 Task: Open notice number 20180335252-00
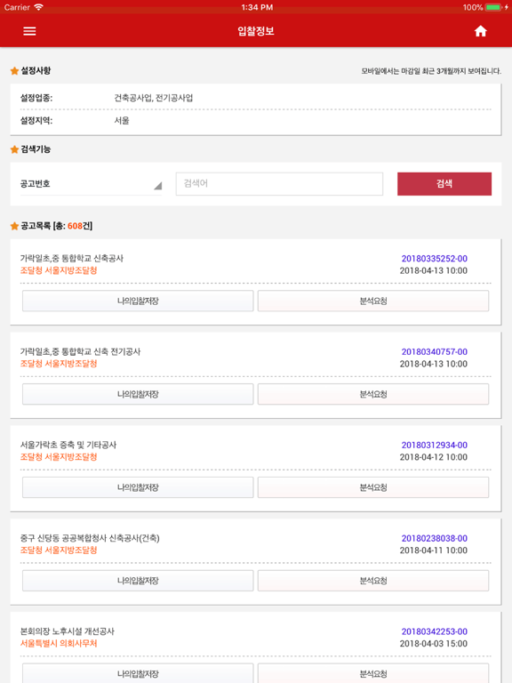[434, 259]
